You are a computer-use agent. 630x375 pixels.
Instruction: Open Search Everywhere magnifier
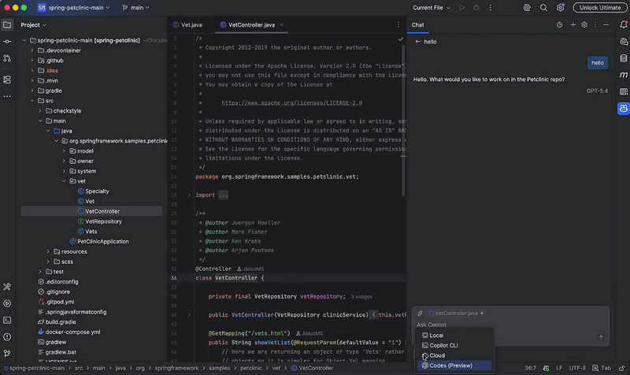click(x=543, y=8)
